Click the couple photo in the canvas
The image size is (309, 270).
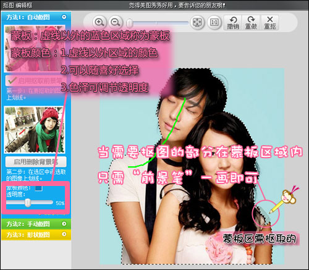pyautogui.click(x=192, y=166)
